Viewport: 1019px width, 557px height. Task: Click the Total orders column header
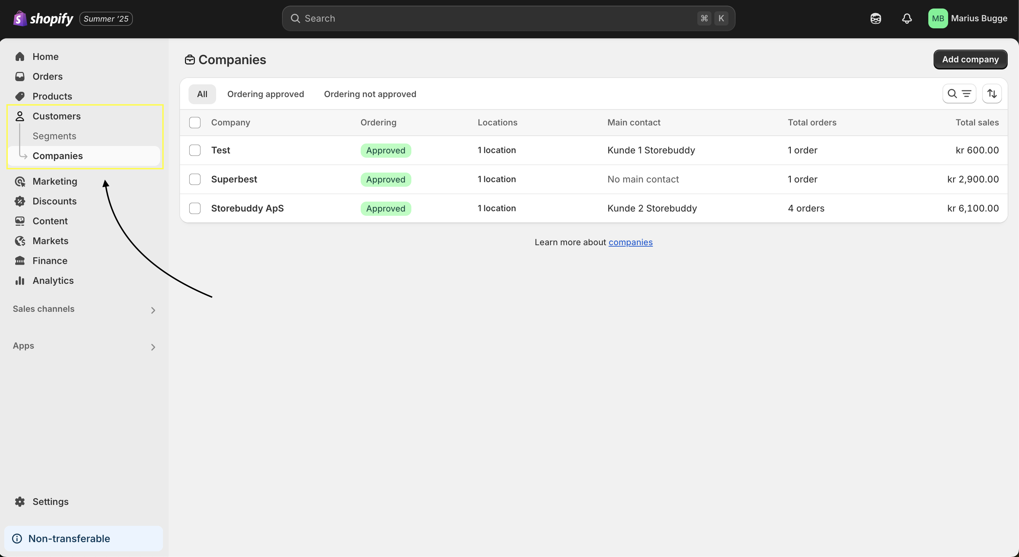(x=812, y=123)
